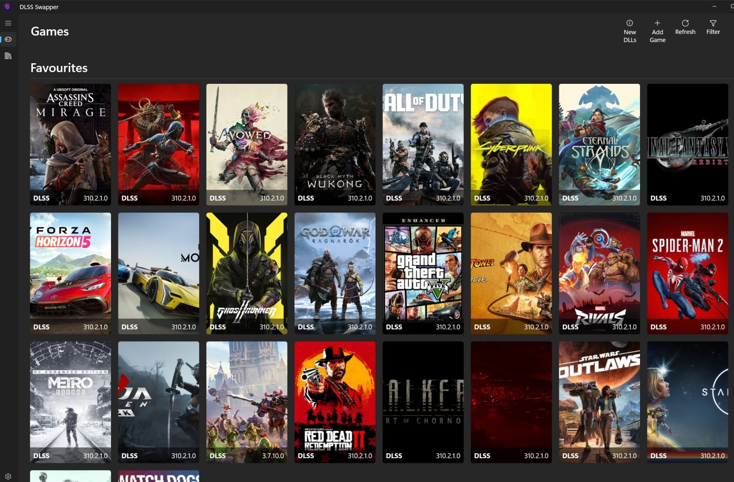734x482 pixels.
Task: Open the Filter options
Action: pos(713,27)
